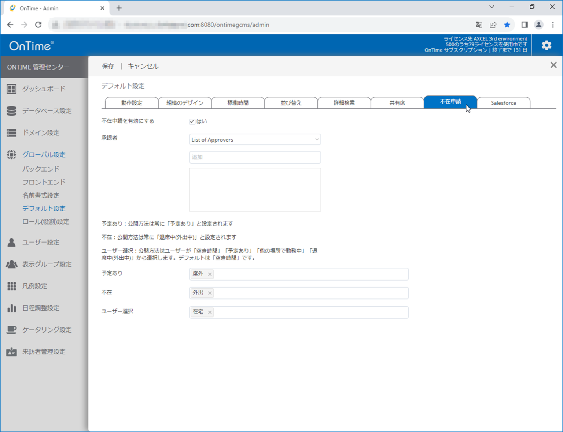Remove the 席外 tag from 予定あり
The width and height of the screenshot is (563, 432).
point(210,274)
